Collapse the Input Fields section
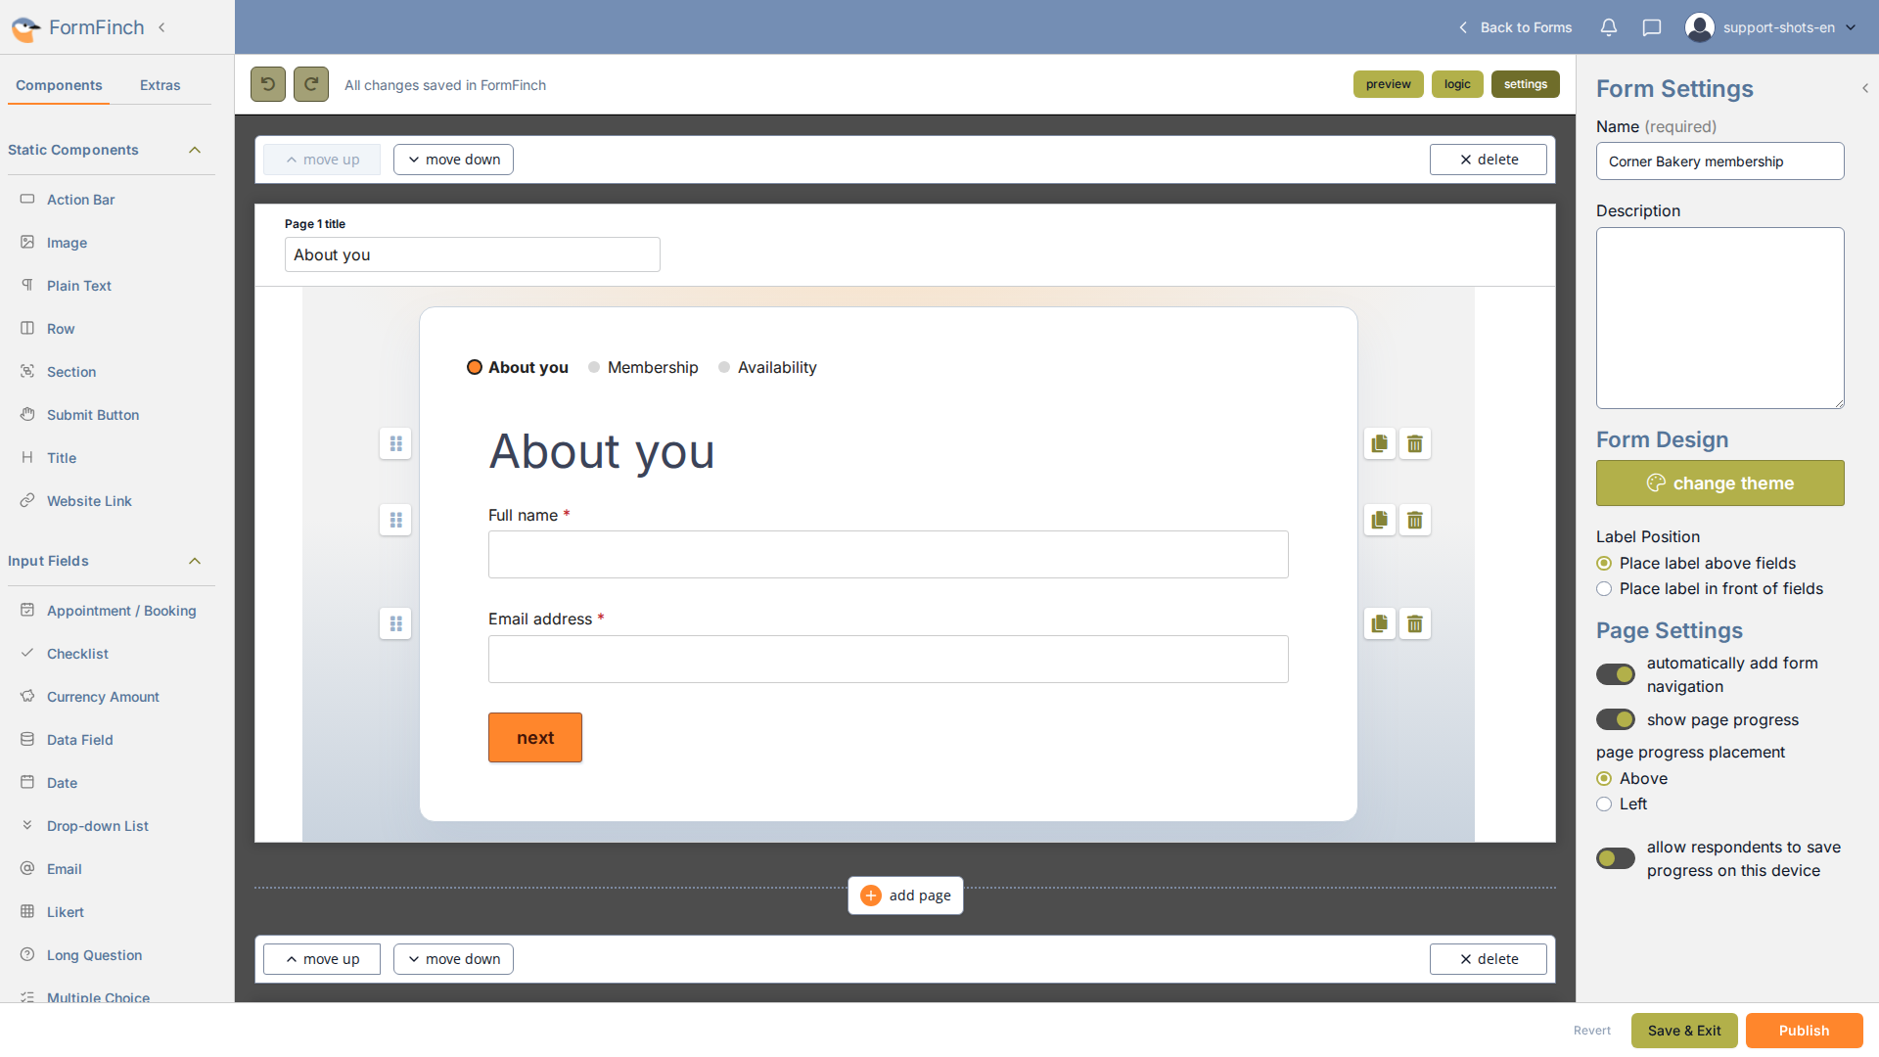 pos(195,561)
